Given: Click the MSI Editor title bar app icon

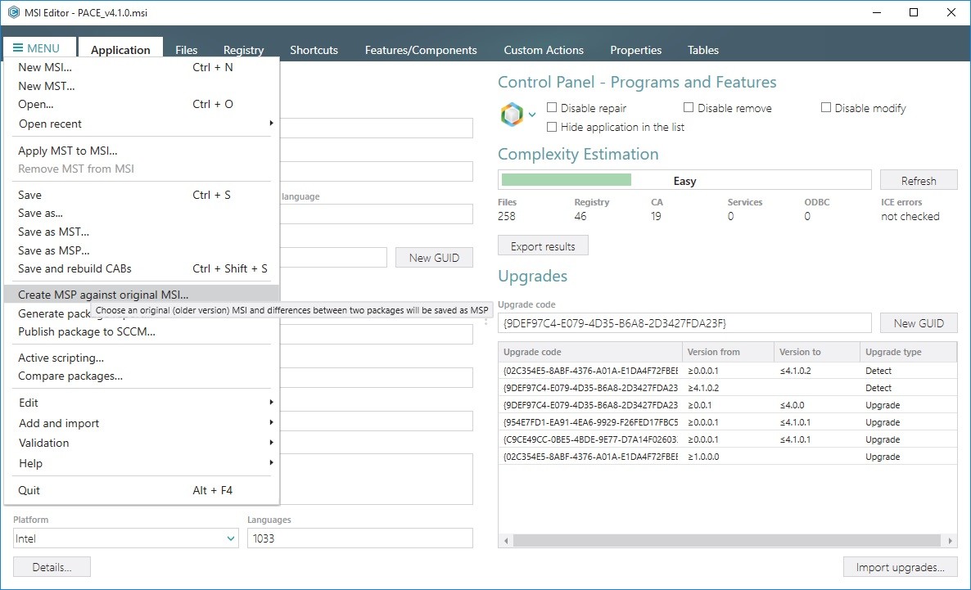Looking at the screenshot, I should pos(14,12).
